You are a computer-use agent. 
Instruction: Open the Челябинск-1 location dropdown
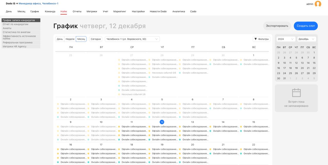pyautogui.click(x=132, y=39)
